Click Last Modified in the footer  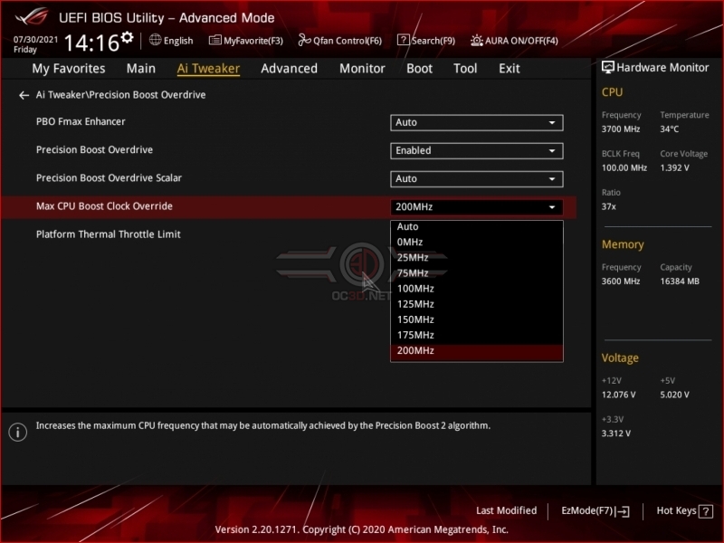click(x=506, y=510)
